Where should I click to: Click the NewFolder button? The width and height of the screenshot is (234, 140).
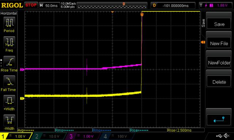(219, 62)
